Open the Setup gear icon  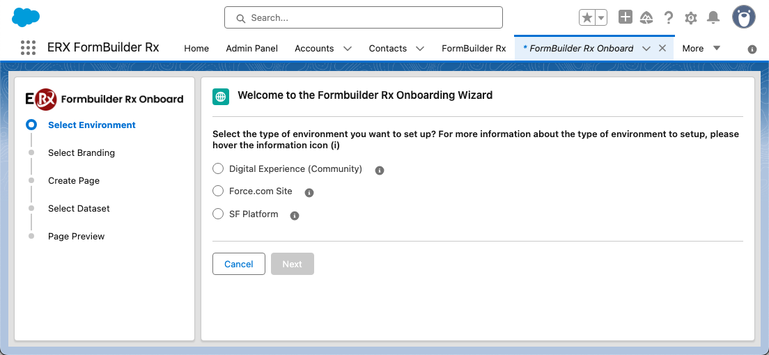click(x=691, y=17)
